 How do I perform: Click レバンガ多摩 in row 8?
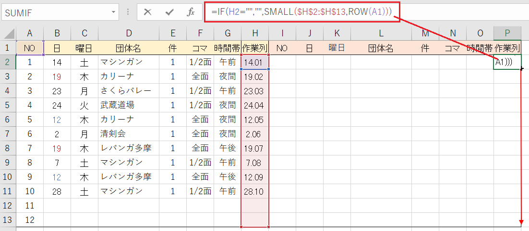click(129, 148)
